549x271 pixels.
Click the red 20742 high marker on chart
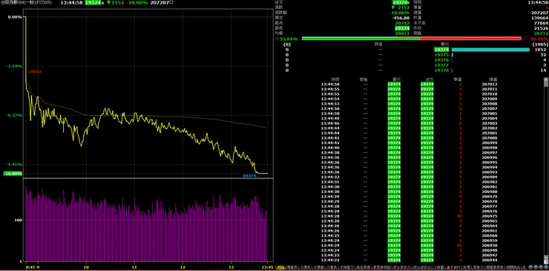tap(35, 72)
